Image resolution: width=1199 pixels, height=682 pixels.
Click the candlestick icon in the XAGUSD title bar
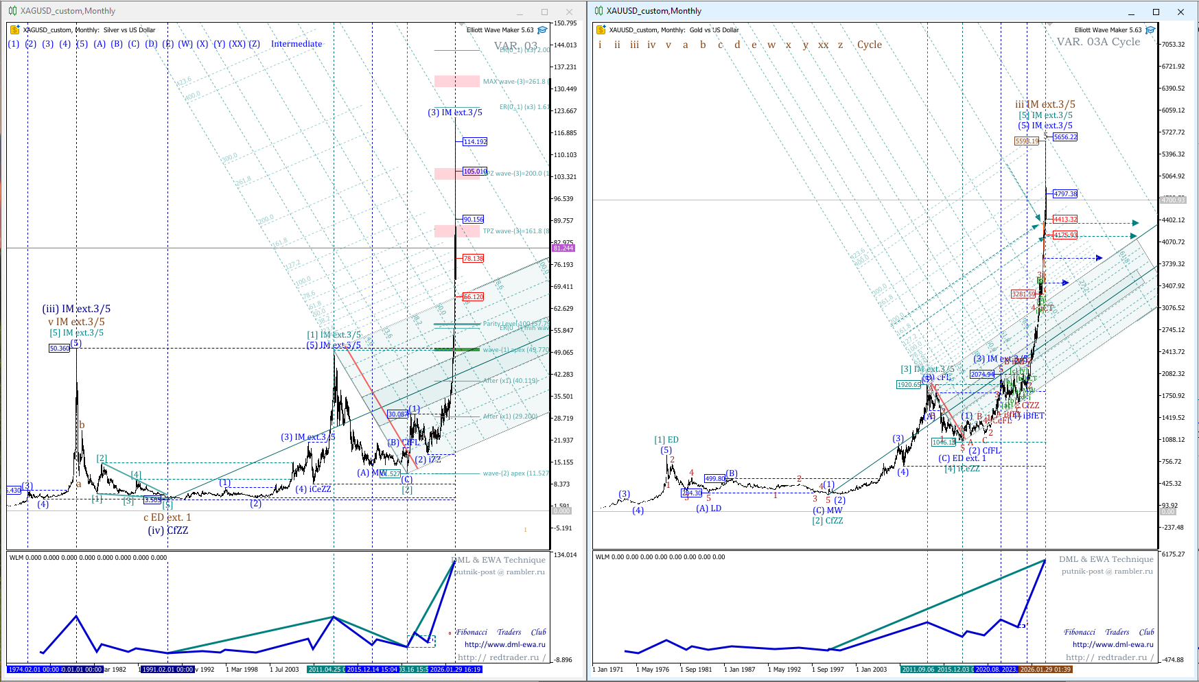pyautogui.click(x=12, y=11)
